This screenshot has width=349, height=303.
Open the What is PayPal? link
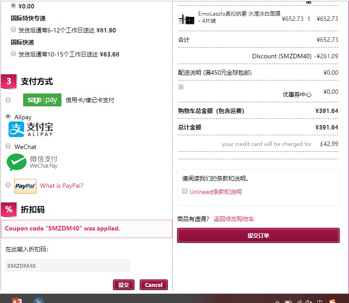coord(61,186)
